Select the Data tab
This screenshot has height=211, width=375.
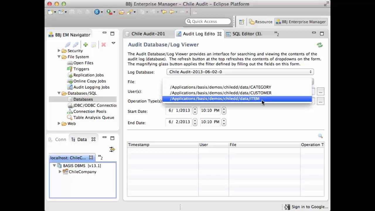click(82, 139)
